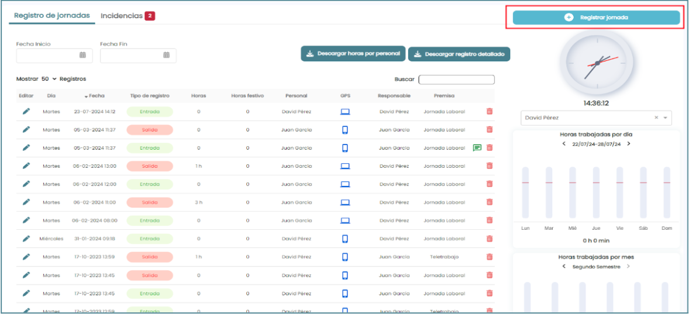Edit the 31-01-2024 09:18 Miércoles entry
The width and height of the screenshot is (689, 314).
pos(26,239)
